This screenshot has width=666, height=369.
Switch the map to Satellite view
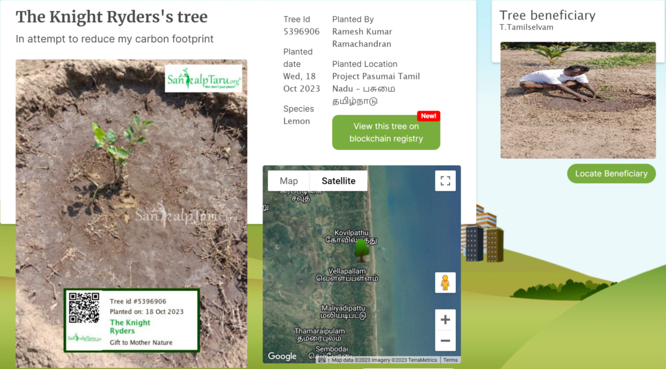pyautogui.click(x=338, y=181)
